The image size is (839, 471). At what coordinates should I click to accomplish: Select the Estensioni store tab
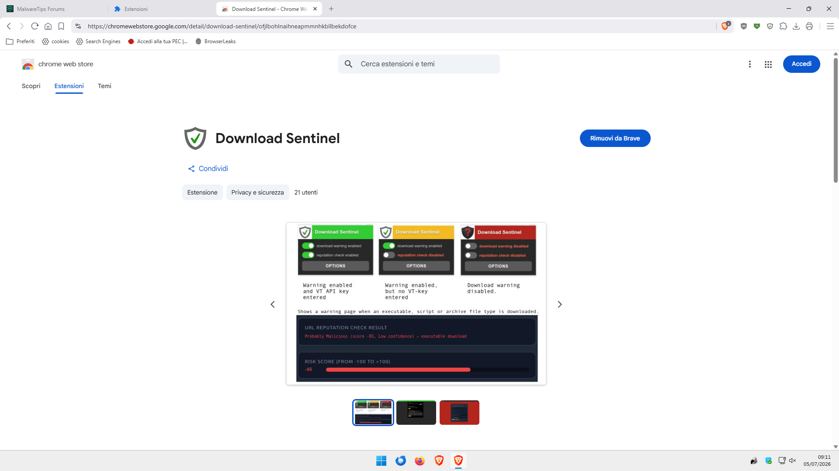pyautogui.click(x=69, y=86)
